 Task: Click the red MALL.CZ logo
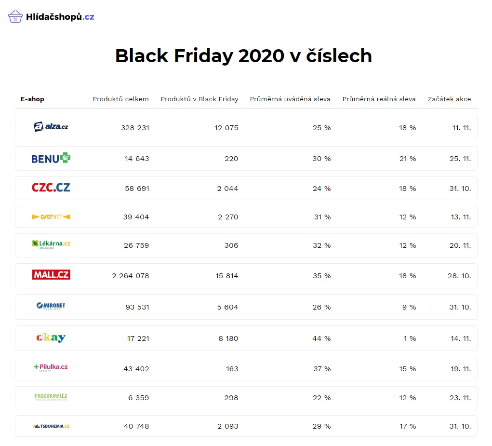[51, 275]
